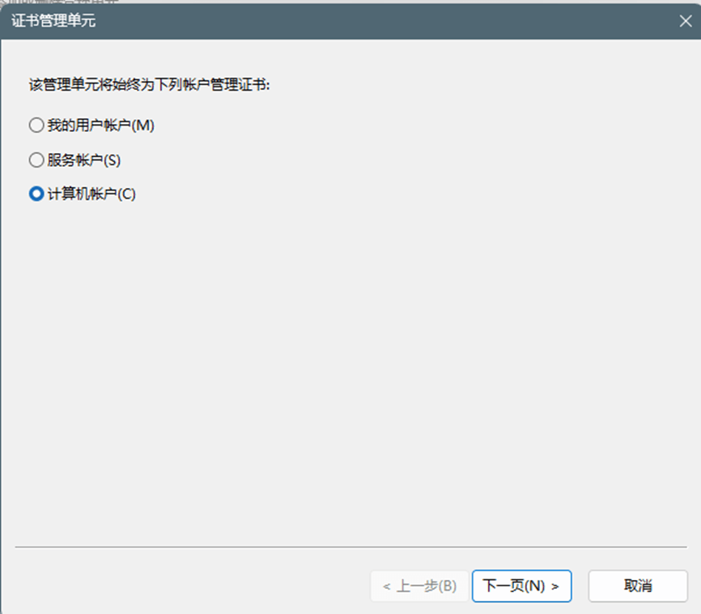
Task: Click the empty circle beside 服务帐户(S)
Action: coord(36,160)
